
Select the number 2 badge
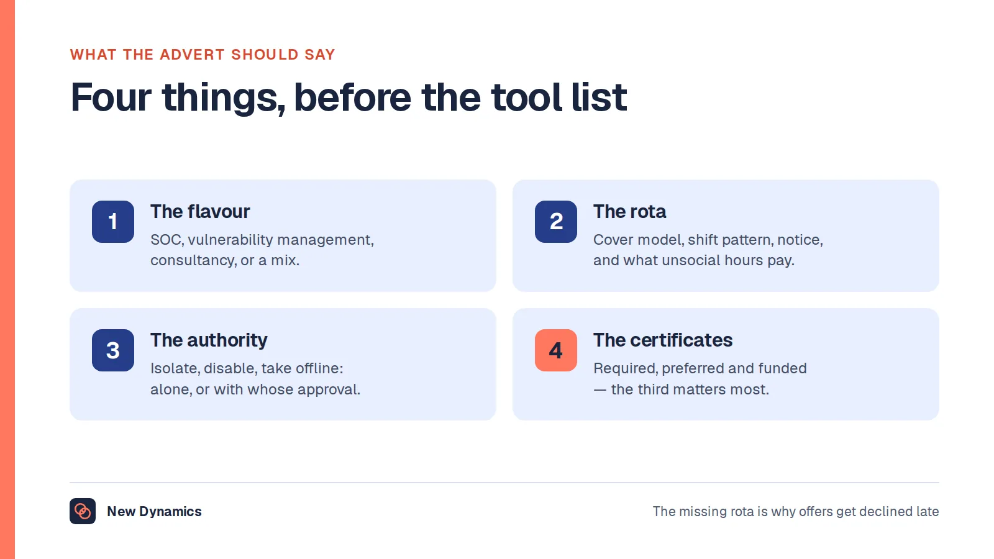pos(556,222)
